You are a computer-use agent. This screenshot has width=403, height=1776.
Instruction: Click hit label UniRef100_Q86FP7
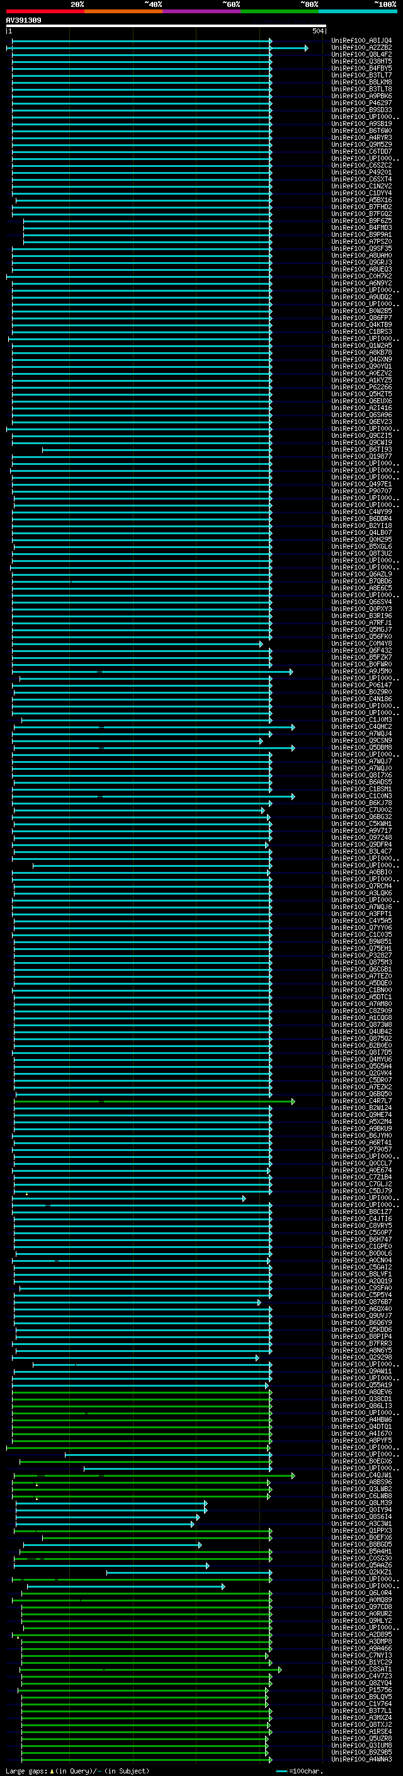coord(361,318)
